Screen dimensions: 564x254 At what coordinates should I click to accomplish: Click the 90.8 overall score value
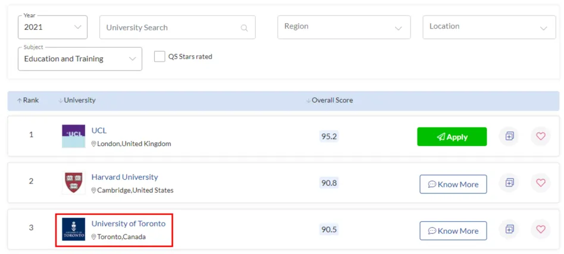point(329,183)
